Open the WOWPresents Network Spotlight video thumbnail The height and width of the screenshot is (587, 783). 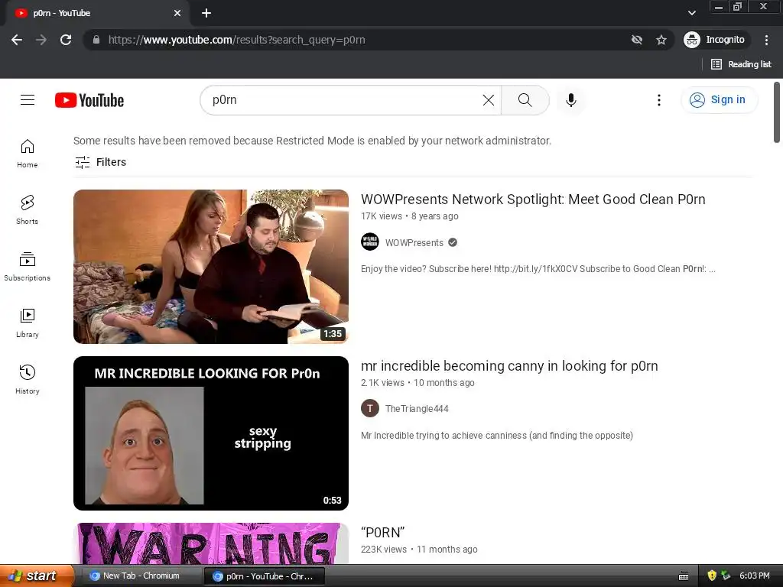coord(211,267)
